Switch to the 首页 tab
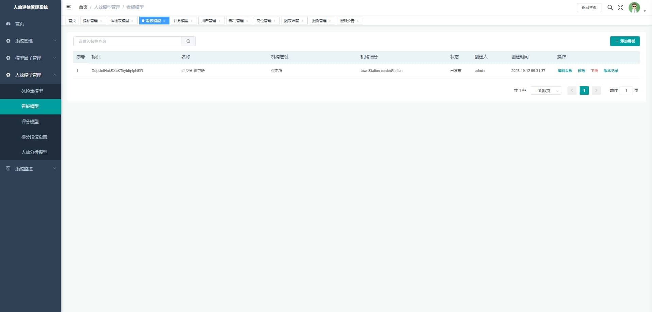Viewport: 652px width, 312px height. [x=72, y=21]
